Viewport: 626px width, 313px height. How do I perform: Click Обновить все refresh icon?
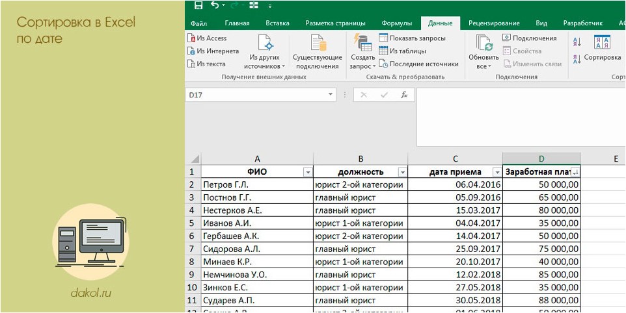(x=484, y=43)
